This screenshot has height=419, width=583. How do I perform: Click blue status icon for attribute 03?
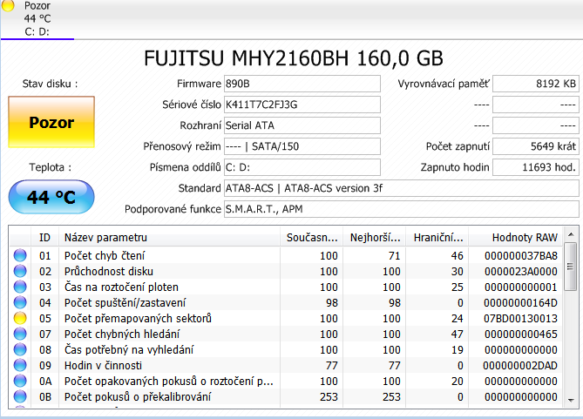click(x=20, y=287)
